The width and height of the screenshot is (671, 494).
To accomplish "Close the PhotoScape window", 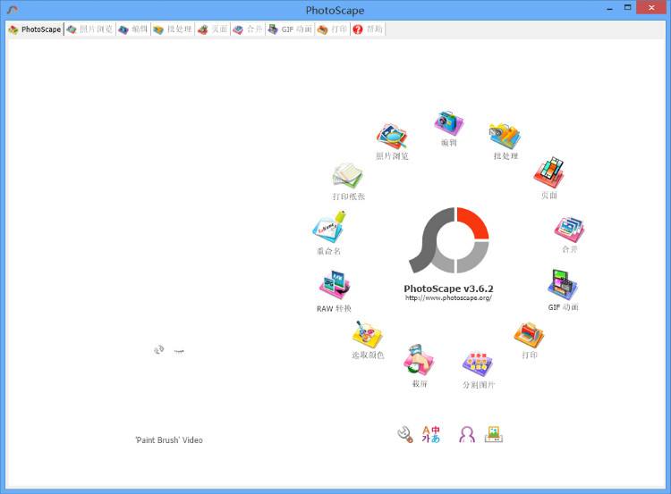I will pyautogui.click(x=651, y=8).
